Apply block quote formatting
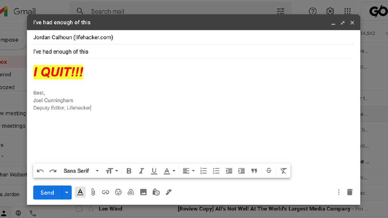Image resolution: width=388 pixels, height=218 pixels. click(x=254, y=171)
